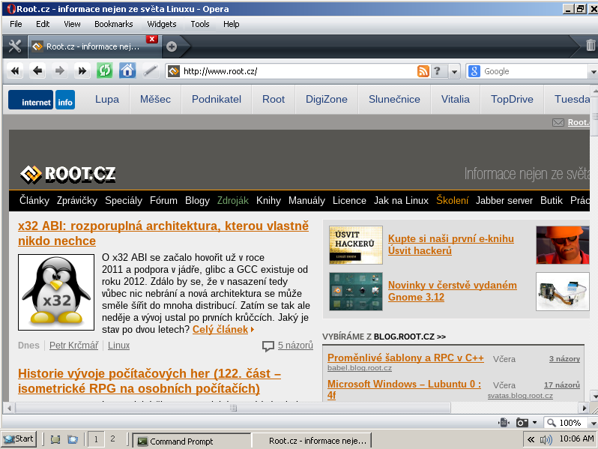This screenshot has width=598, height=449.
Task: Click the Fast Forward button
Action: pos(82,71)
